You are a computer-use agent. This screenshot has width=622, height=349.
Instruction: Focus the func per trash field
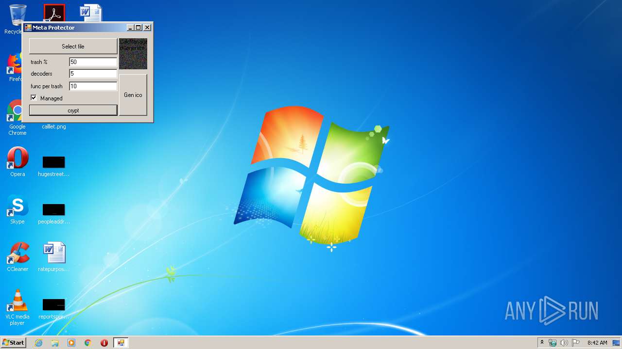point(93,86)
